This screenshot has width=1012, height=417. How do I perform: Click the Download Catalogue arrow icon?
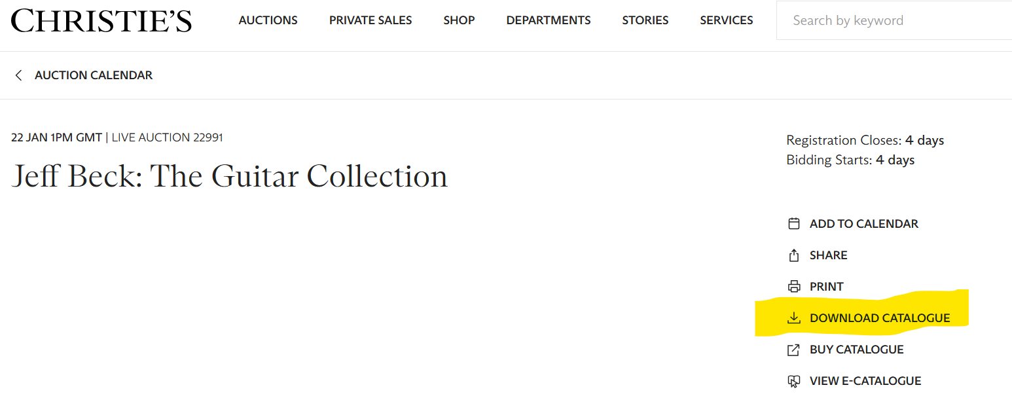(794, 318)
